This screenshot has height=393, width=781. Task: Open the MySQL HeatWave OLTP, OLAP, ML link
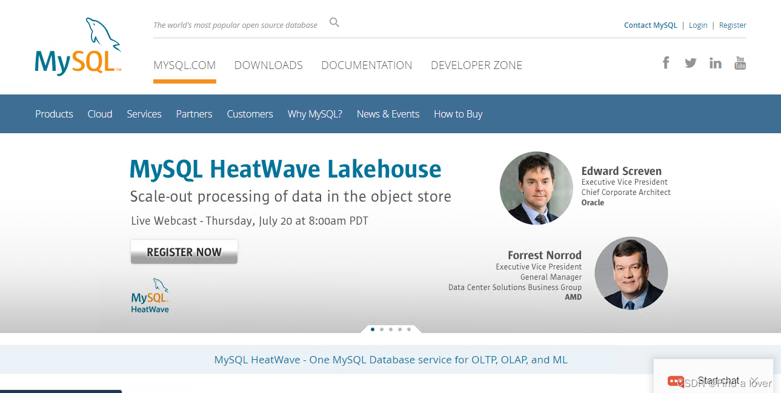[391, 360]
